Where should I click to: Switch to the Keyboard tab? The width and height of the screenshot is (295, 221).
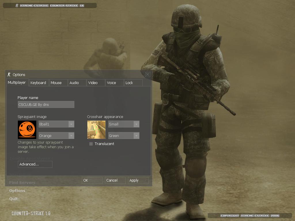38,83
